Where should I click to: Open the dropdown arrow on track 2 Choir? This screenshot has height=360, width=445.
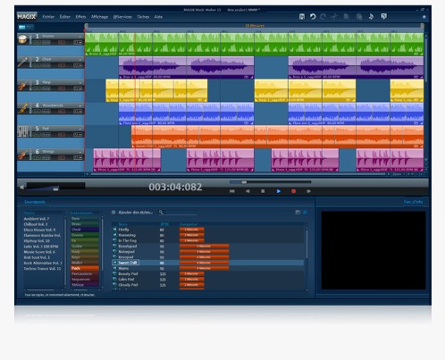coord(80,60)
